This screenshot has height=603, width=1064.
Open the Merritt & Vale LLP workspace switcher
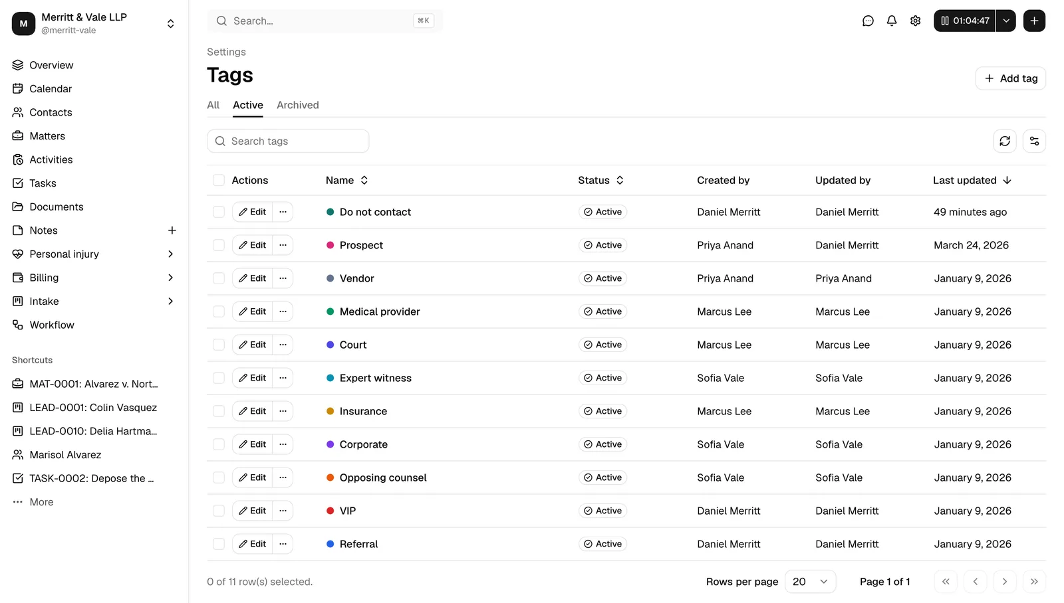[x=94, y=23]
